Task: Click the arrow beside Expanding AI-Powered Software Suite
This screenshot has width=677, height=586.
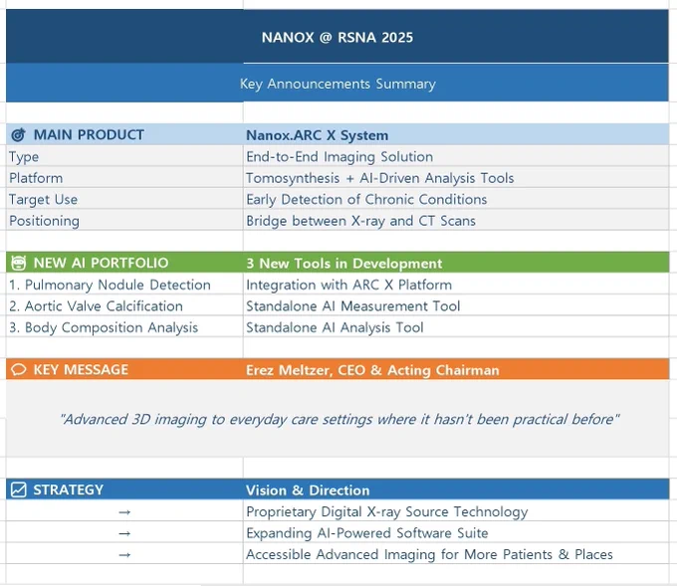Action: (124, 533)
